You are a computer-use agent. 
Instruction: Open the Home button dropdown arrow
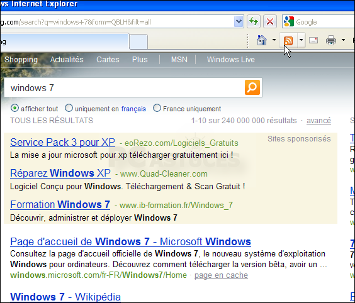[x=274, y=40]
